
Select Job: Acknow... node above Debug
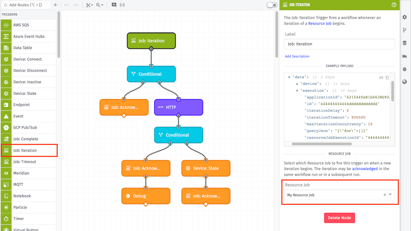(146, 168)
